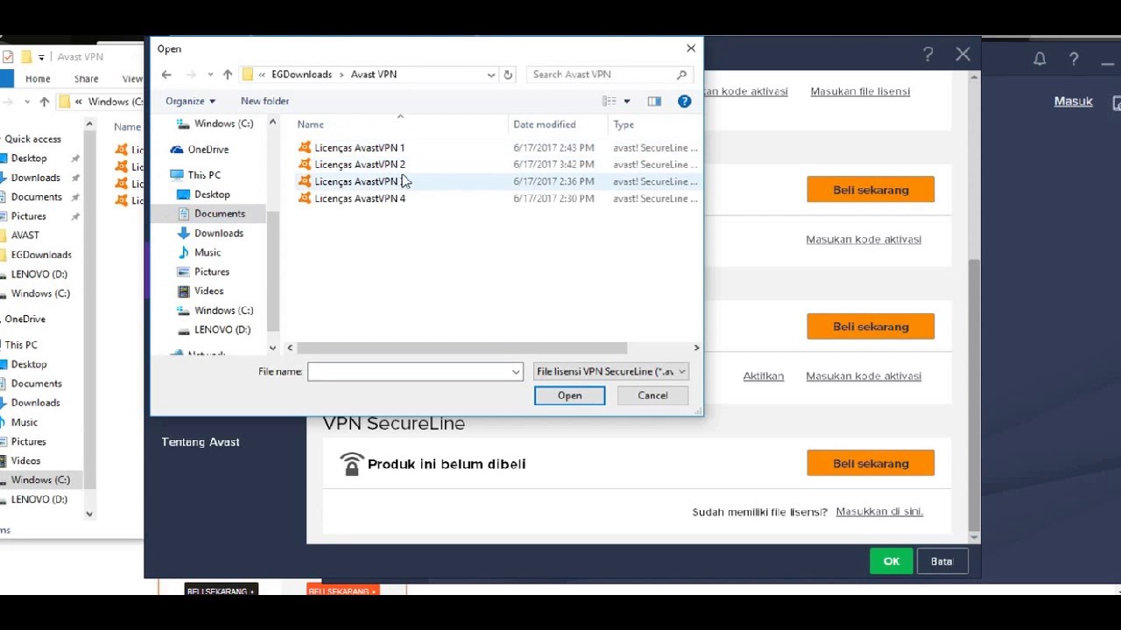Select This PC in the dialog tree

coord(204,175)
